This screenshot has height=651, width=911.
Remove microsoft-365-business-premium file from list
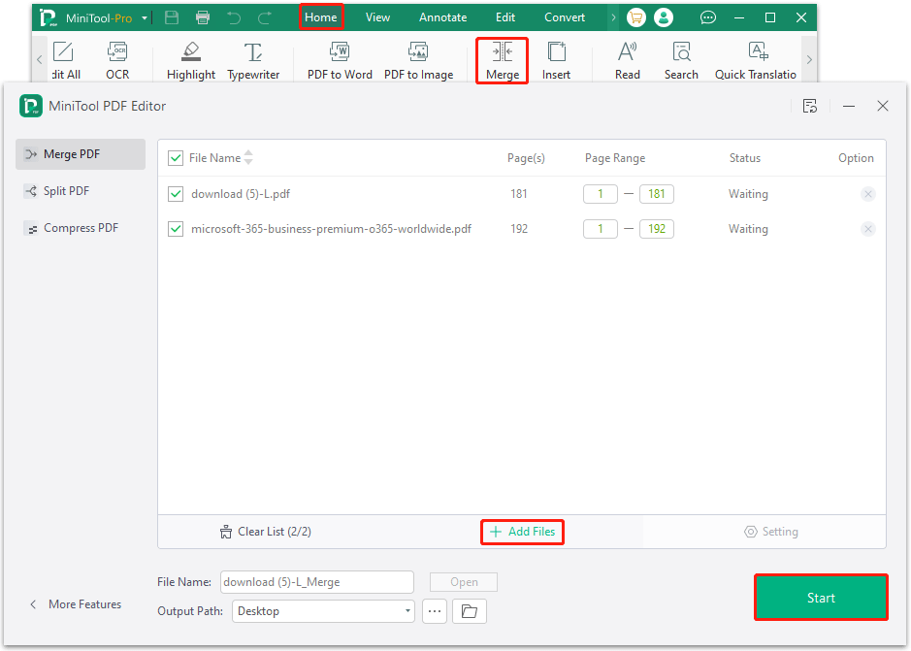click(x=868, y=229)
